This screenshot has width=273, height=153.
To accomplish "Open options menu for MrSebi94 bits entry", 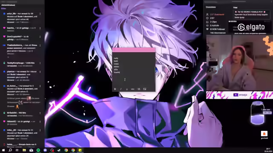I will click(x=40, y=113).
